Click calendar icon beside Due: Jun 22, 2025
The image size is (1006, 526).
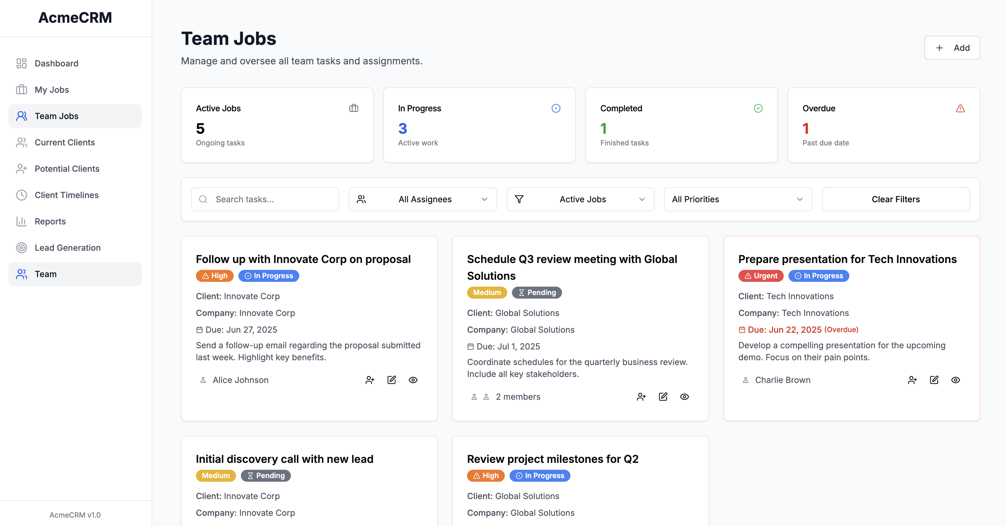(741, 330)
